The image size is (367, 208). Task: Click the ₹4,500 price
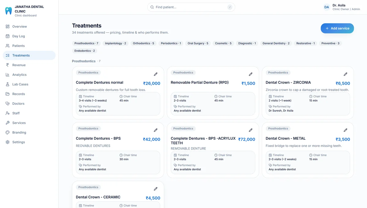[153, 198]
